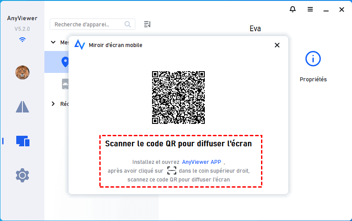352x221 pixels.
Task: Click the 'Miroir d'écran mobile' dialog title
Action: pos(116,45)
